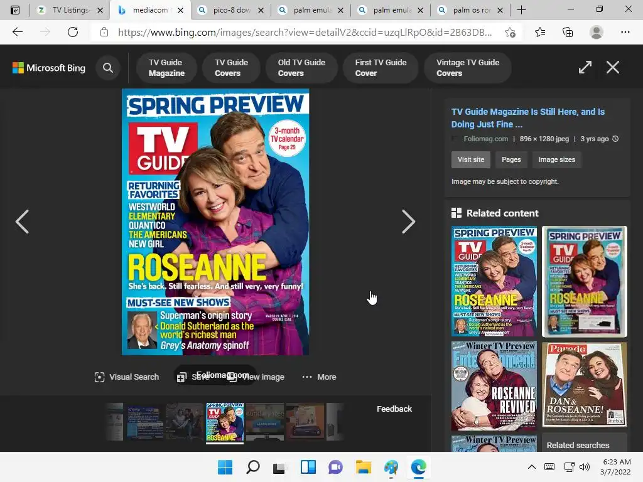Click the Microsoft Bing logo
The width and height of the screenshot is (643, 482).
[x=49, y=68]
